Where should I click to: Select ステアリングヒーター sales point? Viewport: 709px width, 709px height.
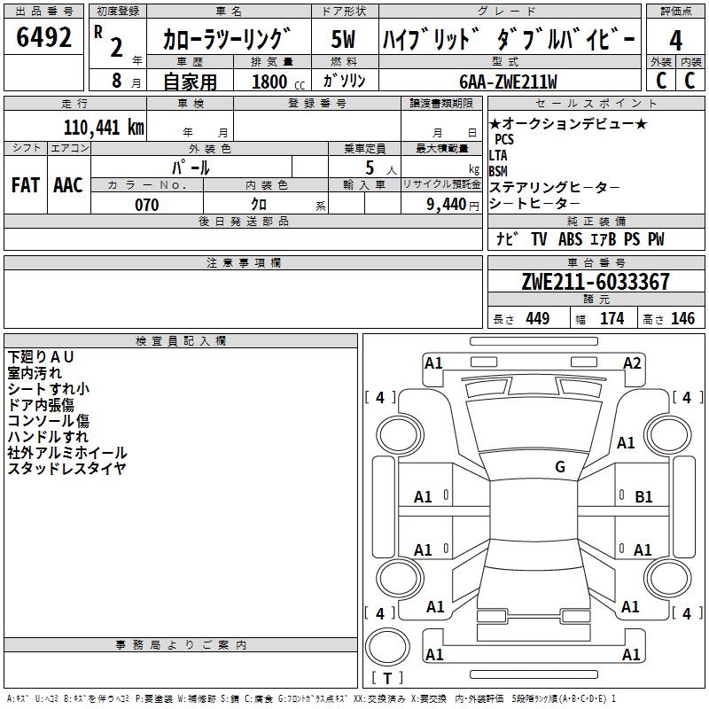(555, 187)
